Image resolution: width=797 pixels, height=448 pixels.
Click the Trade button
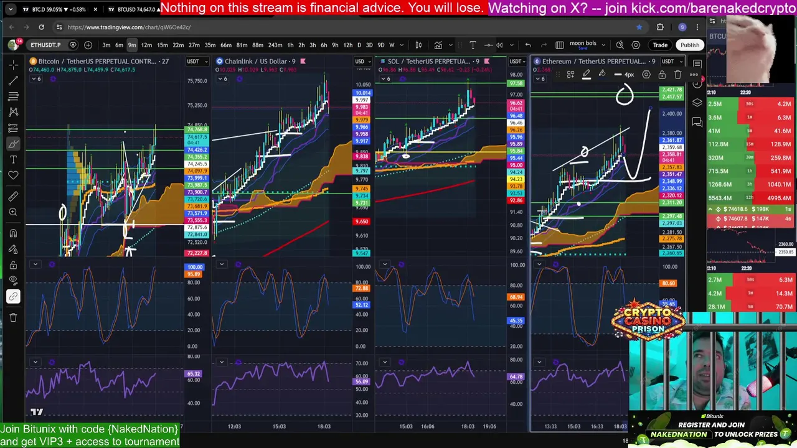pos(660,45)
